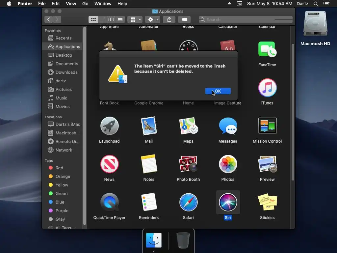Screen dimensions: 337x253
Task: Open Pictures in the sidebar
Action: 62,90
